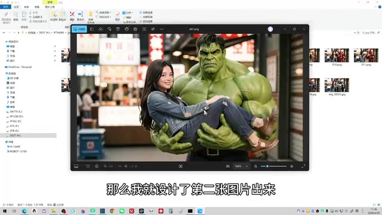The width and height of the screenshot is (382, 215).
Task: Go up one folder with the up arrow
Action: [19, 32]
